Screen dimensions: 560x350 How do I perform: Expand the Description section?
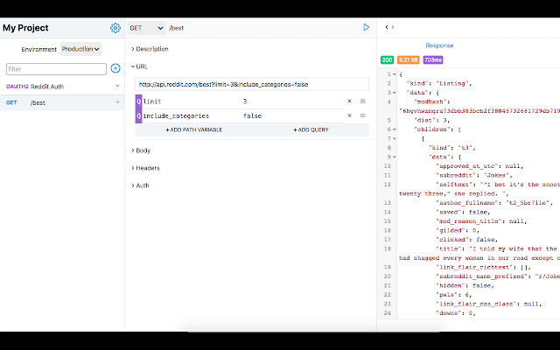(150, 49)
